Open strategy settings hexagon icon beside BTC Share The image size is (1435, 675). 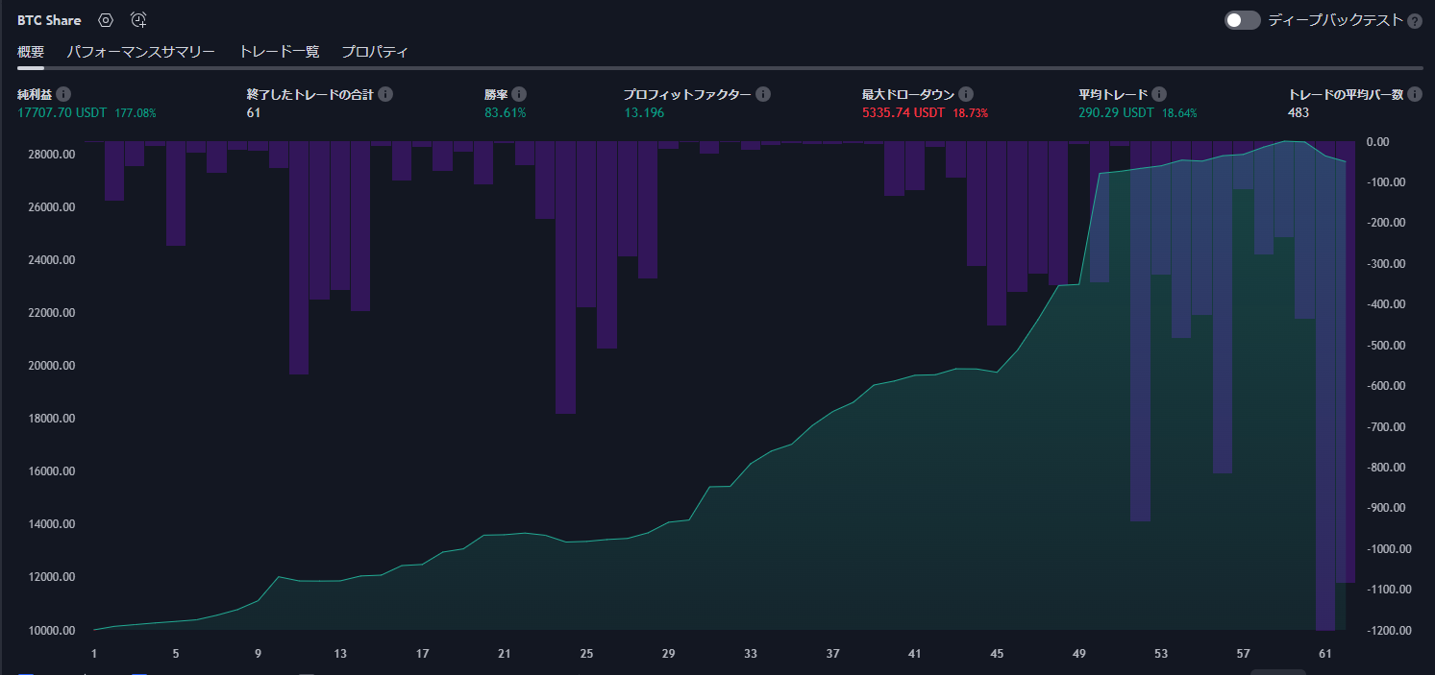(x=106, y=20)
